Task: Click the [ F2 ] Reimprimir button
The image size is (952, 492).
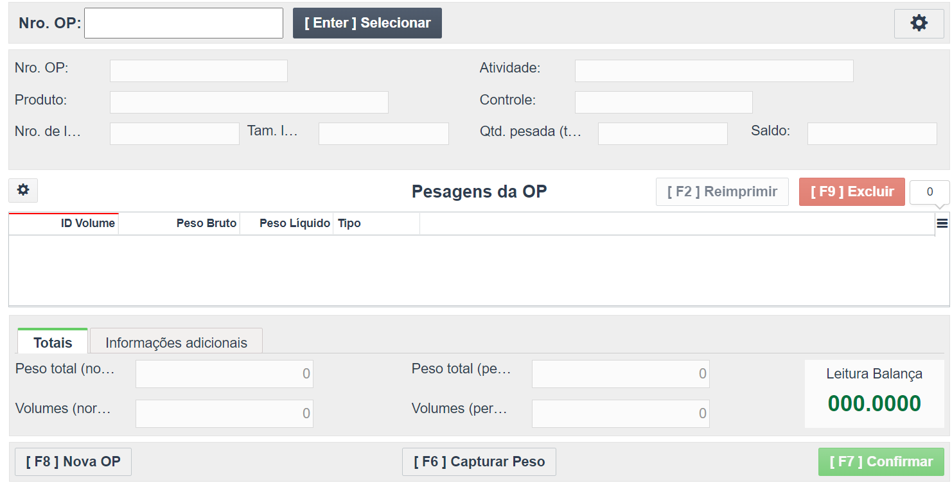Action: (x=722, y=192)
